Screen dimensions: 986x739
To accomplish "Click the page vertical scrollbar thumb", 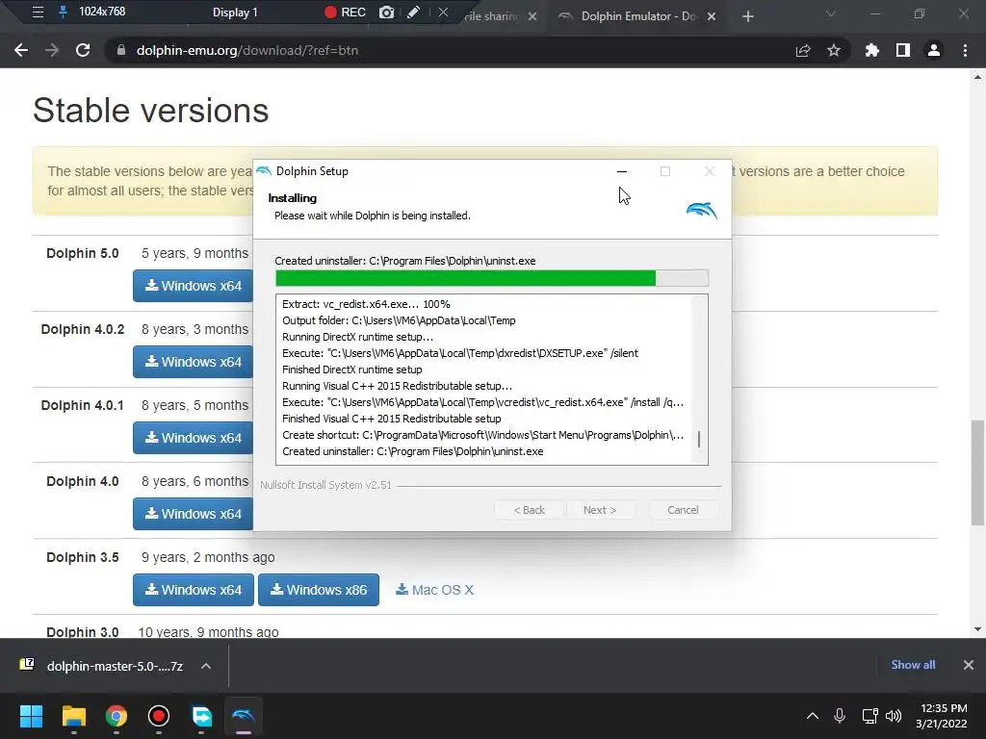I will pos(977,472).
